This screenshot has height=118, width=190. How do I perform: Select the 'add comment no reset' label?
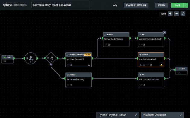click(149, 79)
